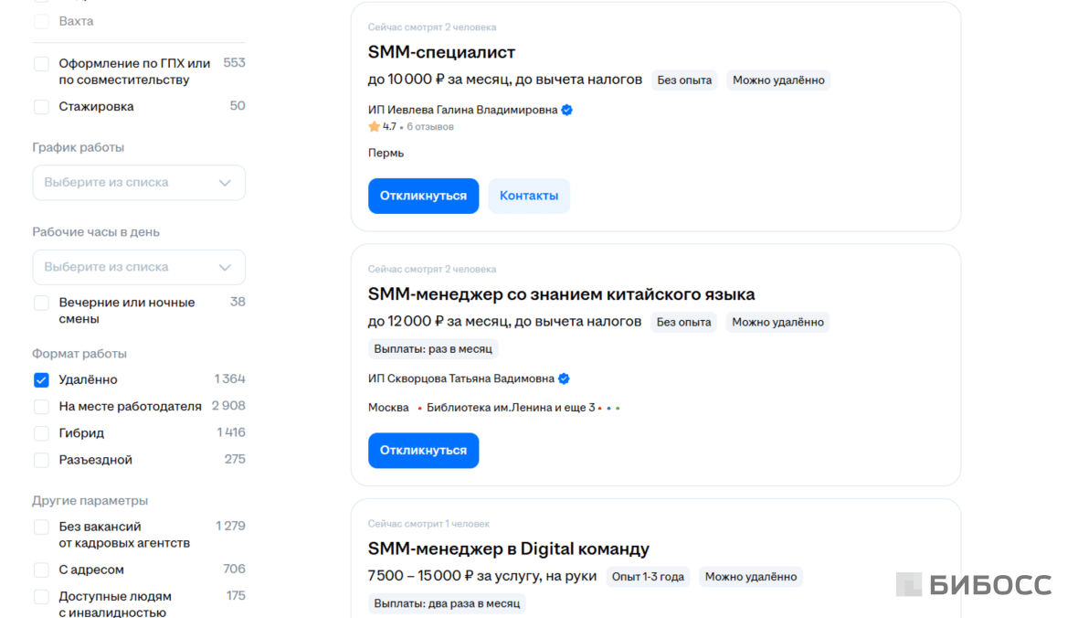Uncheck the Удалённо work format filter

tap(41, 379)
